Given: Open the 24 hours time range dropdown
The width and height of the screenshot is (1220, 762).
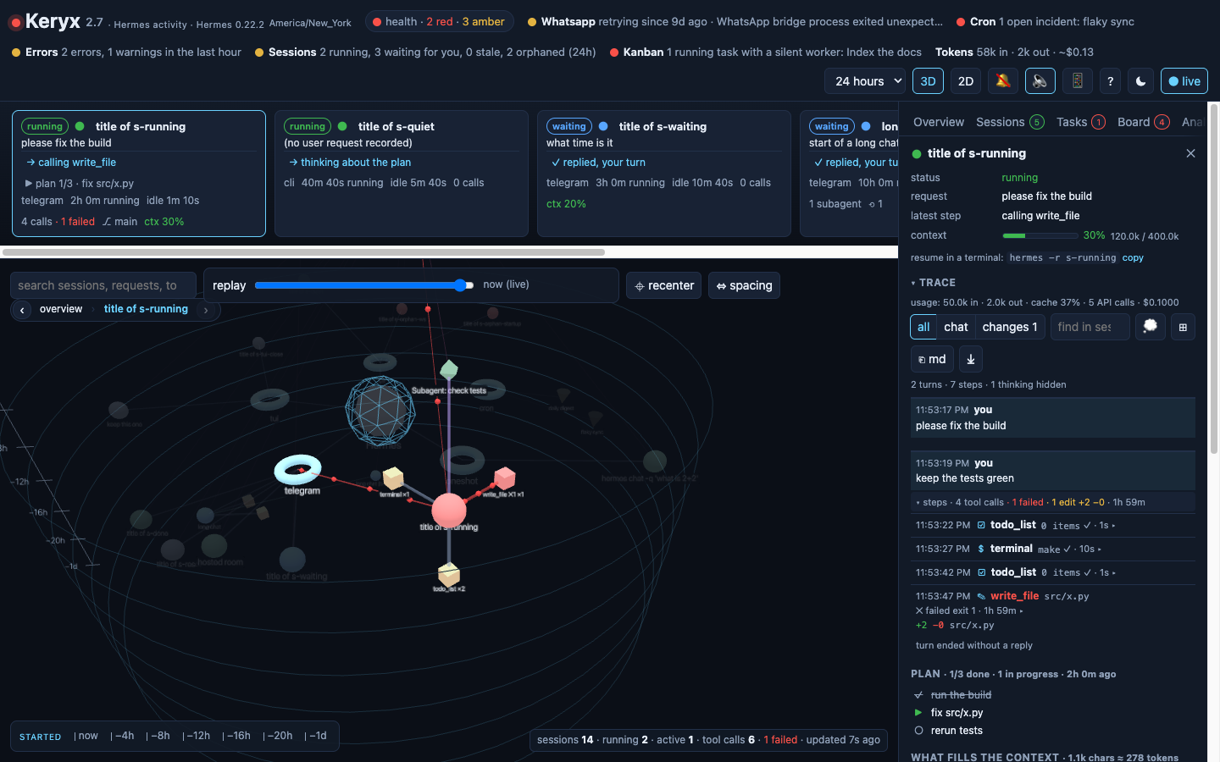Looking at the screenshot, I should pyautogui.click(x=865, y=81).
